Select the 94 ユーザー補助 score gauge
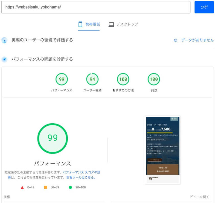The image size is (215, 203). coord(92,79)
